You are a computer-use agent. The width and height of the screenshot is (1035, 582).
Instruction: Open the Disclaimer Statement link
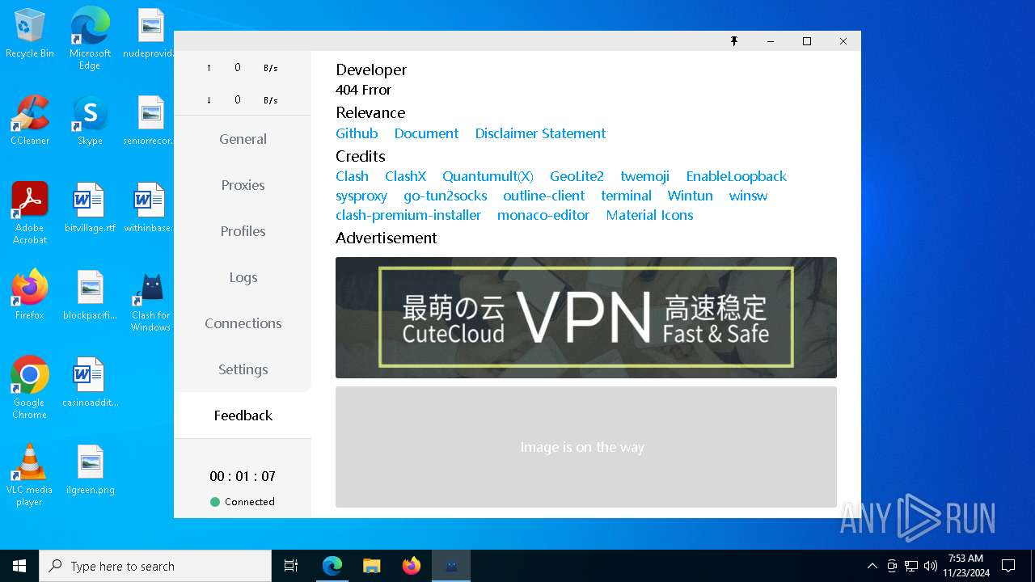click(x=540, y=133)
